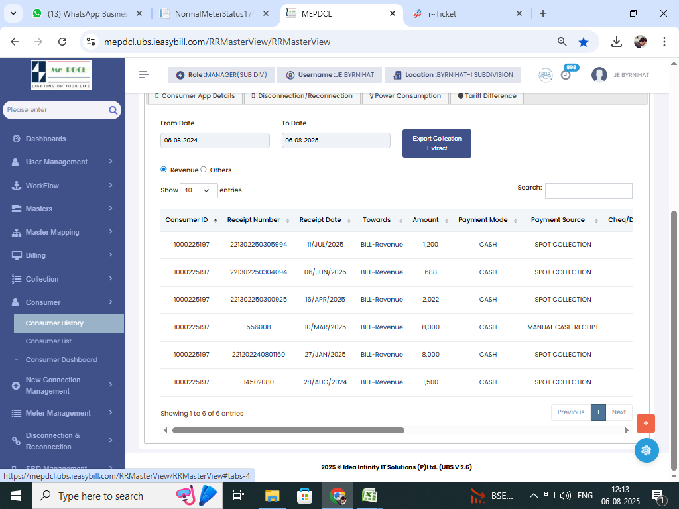Click the sidebar search magnifier icon
Image resolution: width=679 pixels, height=509 pixels.
pos(113,110)
